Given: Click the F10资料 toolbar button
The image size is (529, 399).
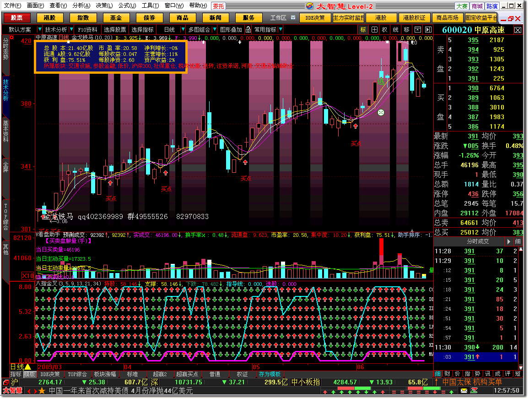Looking at the screenshot, I should (87, 30).
